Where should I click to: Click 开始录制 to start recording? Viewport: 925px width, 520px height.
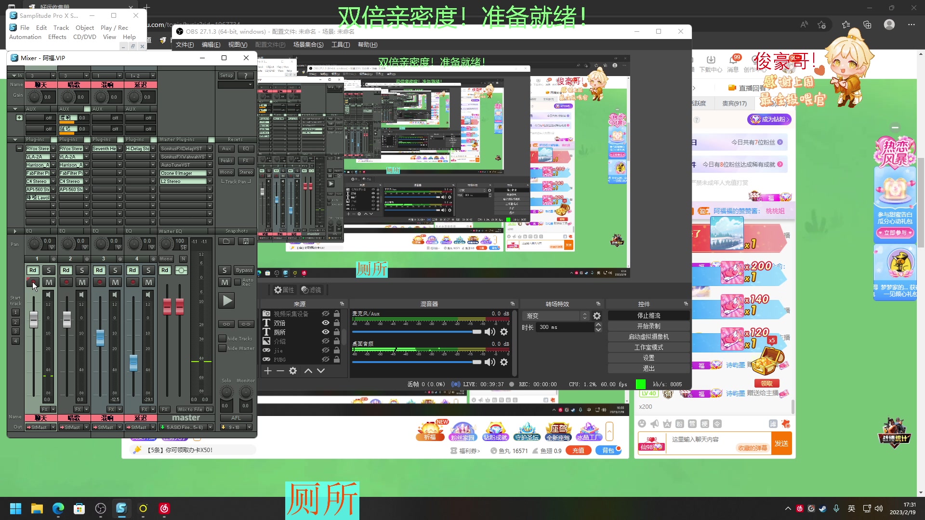pyautogui.click(x=648, y=326)
